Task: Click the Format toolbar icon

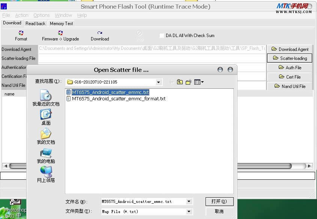Action: pos(21,36)
